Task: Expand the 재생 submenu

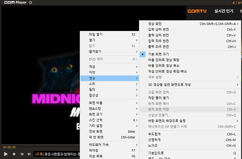Action: coord(110,67)
